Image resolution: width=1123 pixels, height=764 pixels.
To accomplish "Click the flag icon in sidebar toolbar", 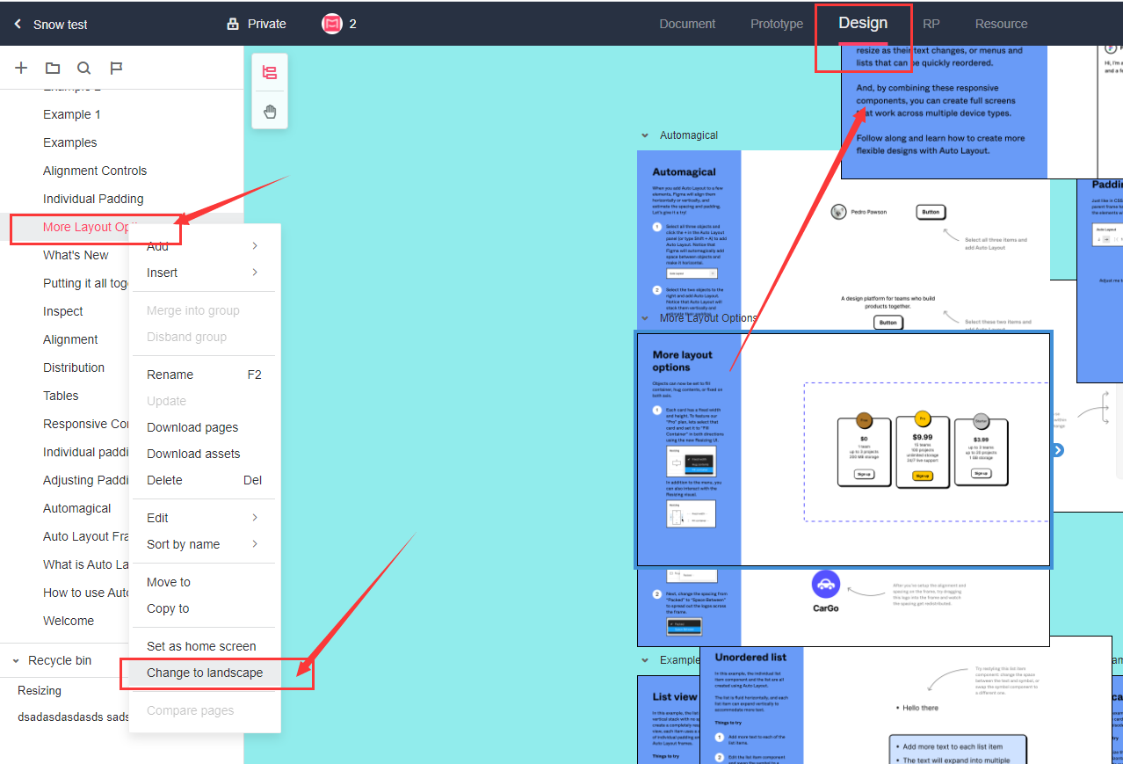I will 116,69.
